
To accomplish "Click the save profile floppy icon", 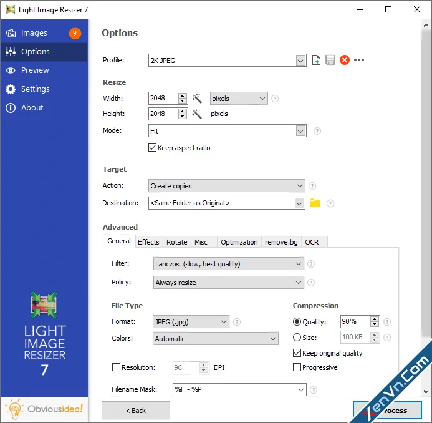I will 330,60.
